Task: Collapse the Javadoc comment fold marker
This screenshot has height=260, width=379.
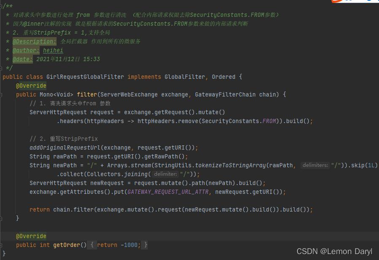Action: click(1, 6)
